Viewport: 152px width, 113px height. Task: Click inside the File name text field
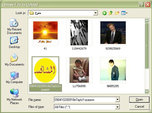pyautogui.click(x=85, y=100)
